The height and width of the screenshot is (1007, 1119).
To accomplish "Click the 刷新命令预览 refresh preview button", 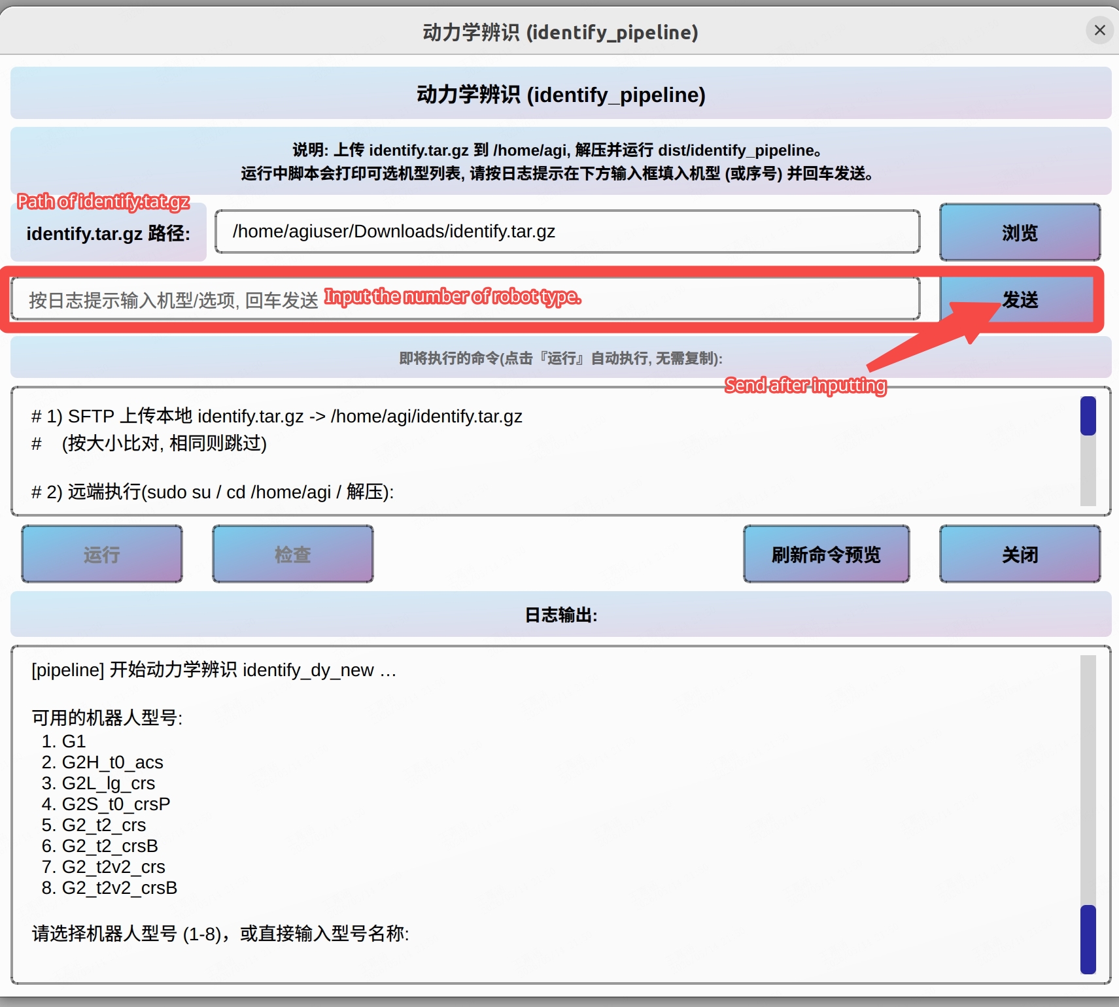I will (826, 554).
